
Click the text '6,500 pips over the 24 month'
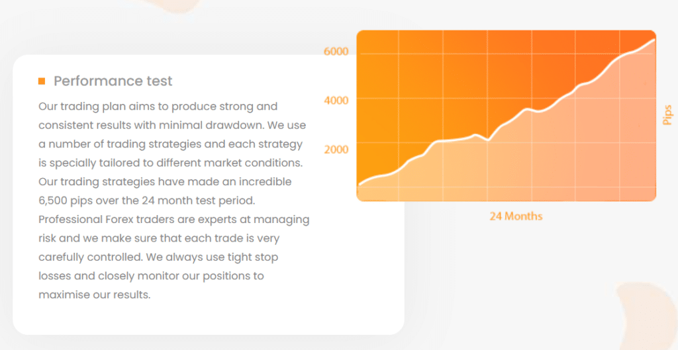(x=132, y=200)
